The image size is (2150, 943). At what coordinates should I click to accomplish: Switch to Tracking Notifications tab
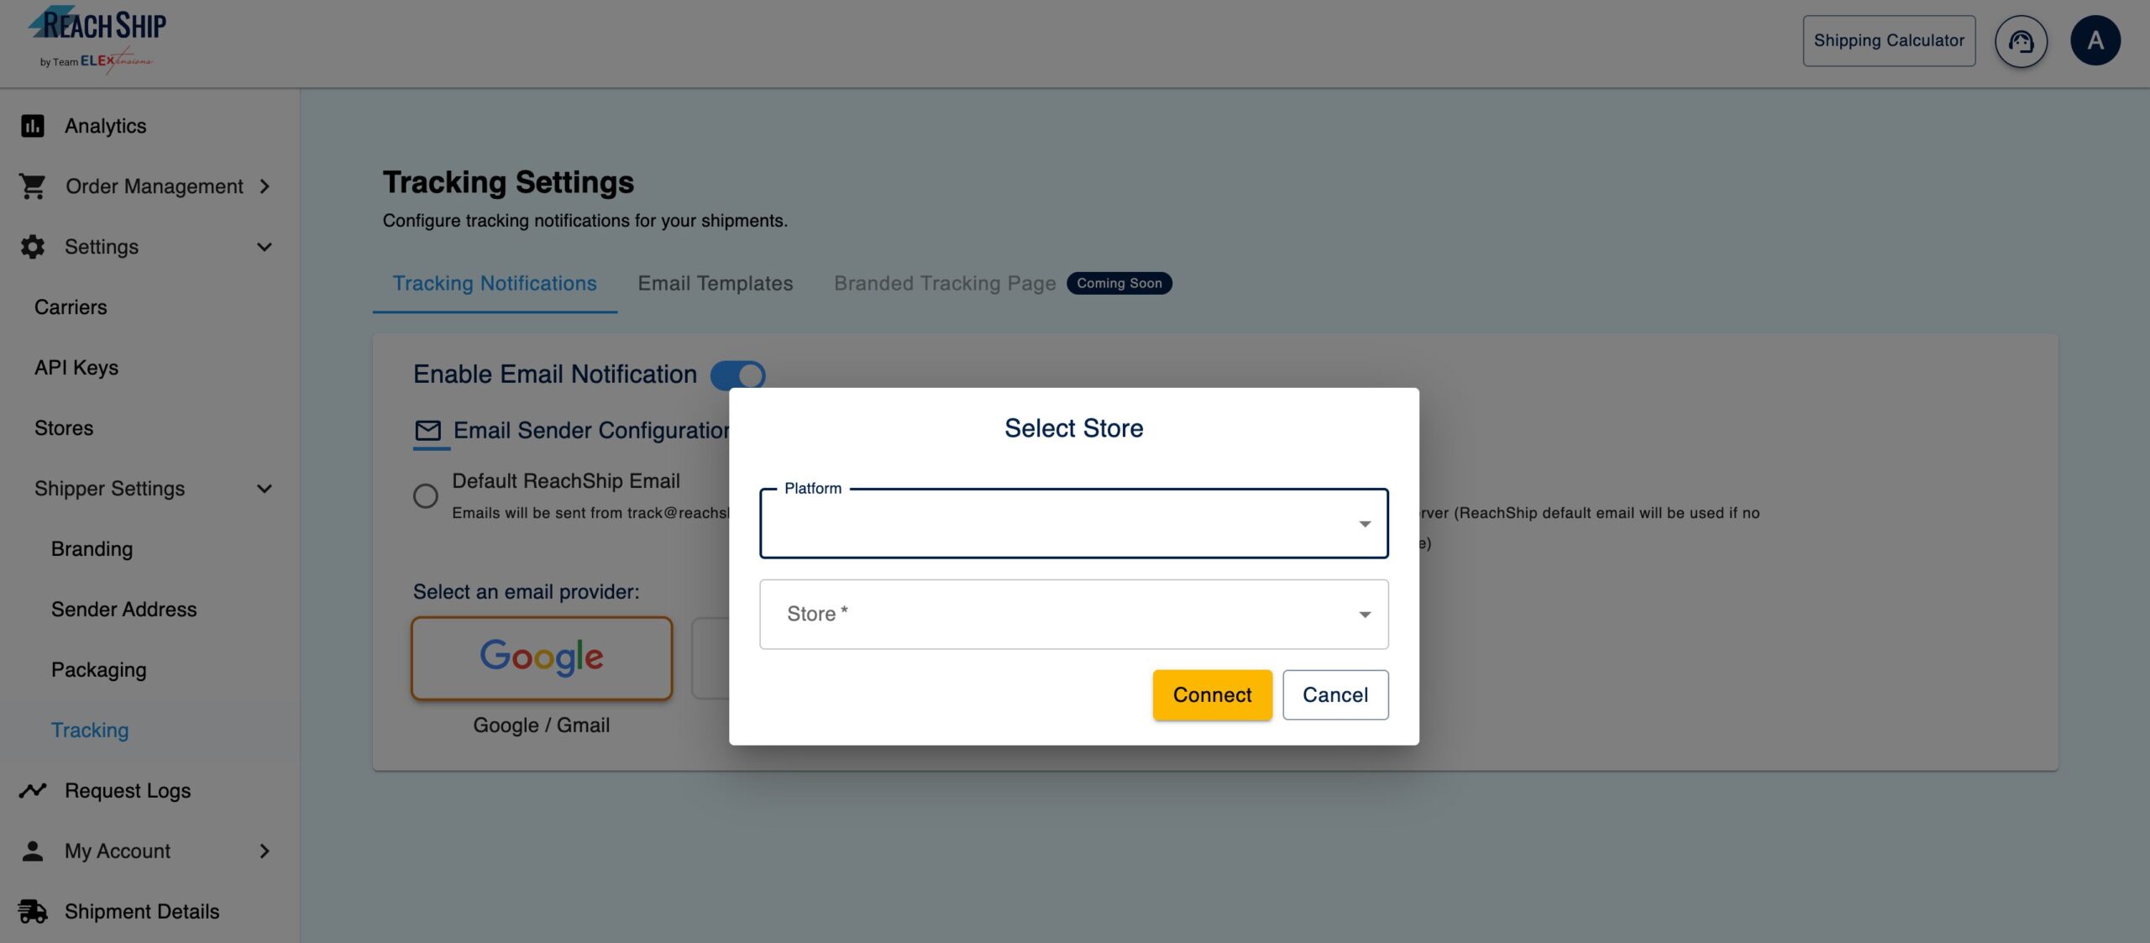tap(495, 284)
